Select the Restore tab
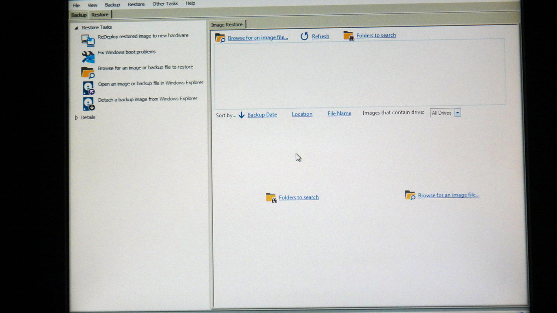Screen dimensions: 557x313 100,15
